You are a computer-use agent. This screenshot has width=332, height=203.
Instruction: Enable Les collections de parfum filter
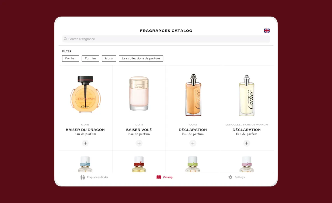pos(141,58)
